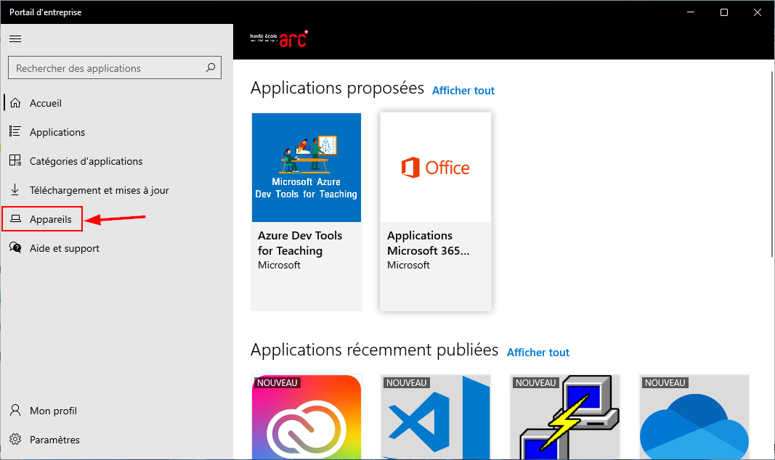
Task: Open Paramètres
Action: point(117,440)
